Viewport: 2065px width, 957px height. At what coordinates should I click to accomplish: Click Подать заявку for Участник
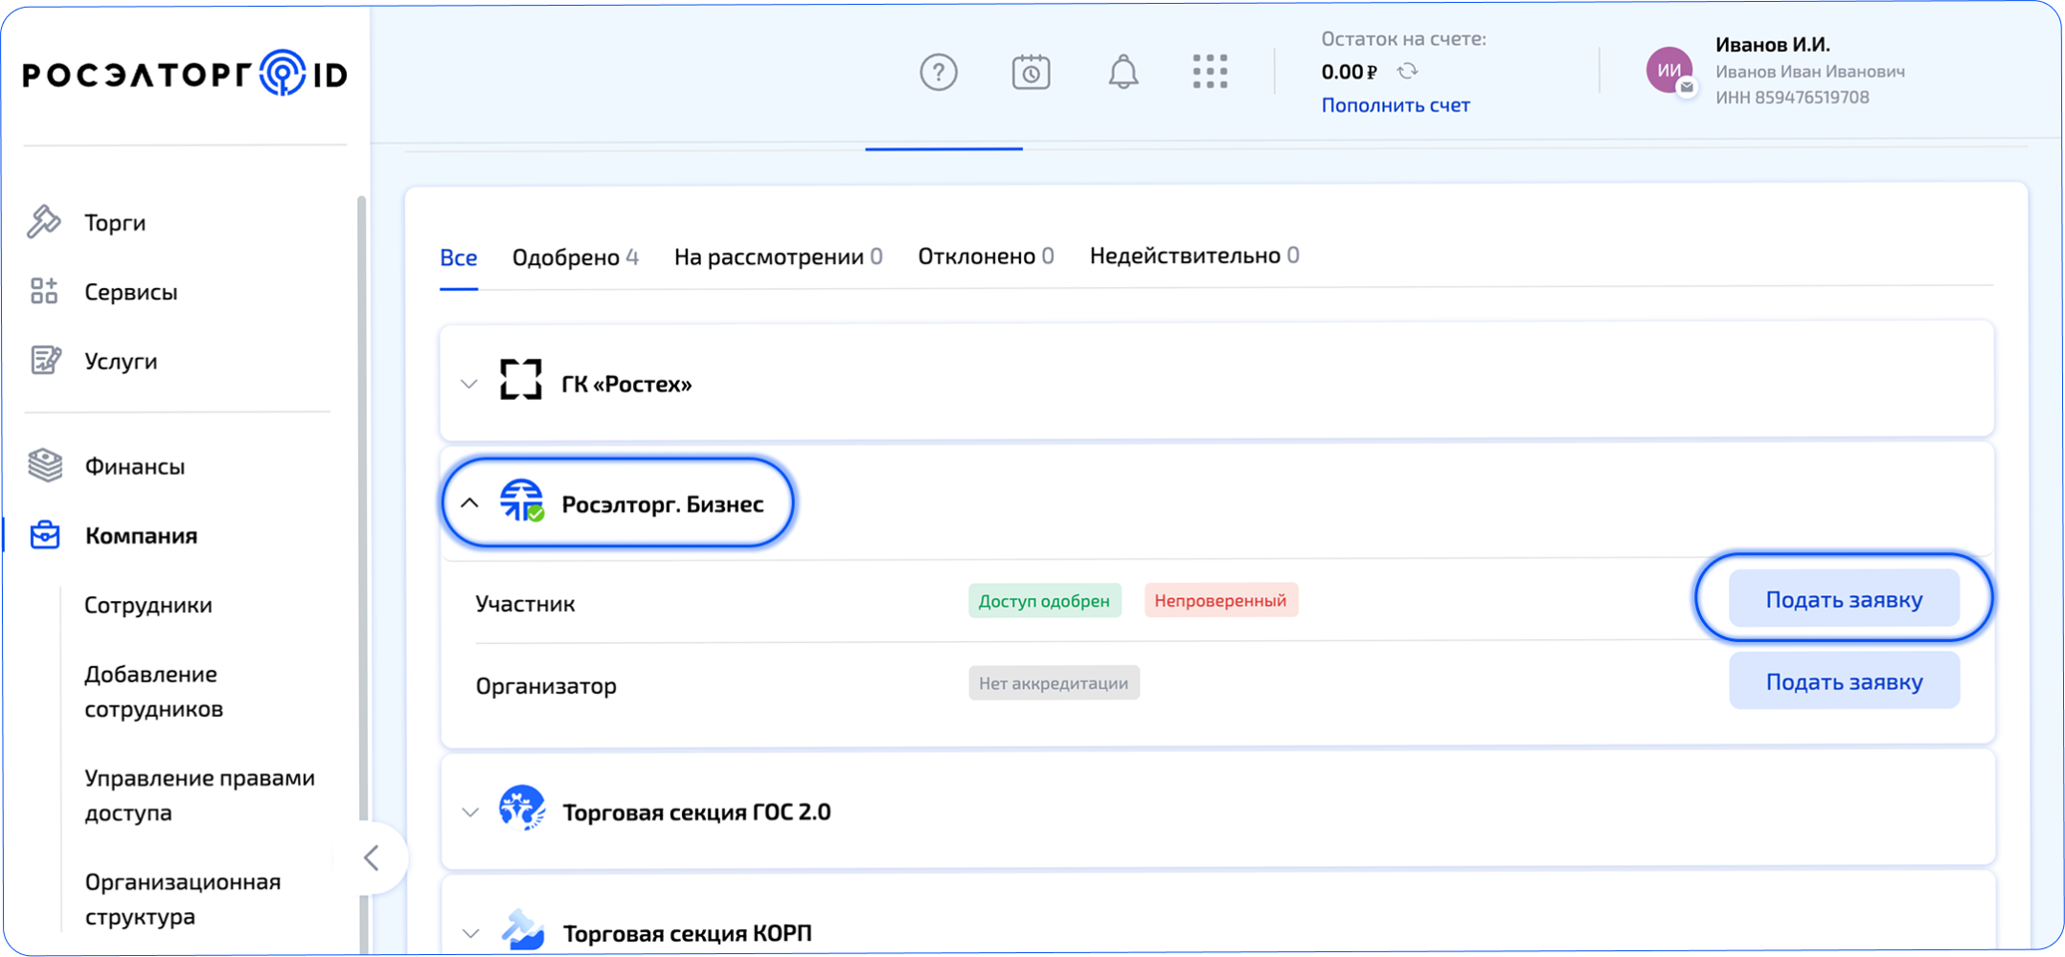(1844, 599)
